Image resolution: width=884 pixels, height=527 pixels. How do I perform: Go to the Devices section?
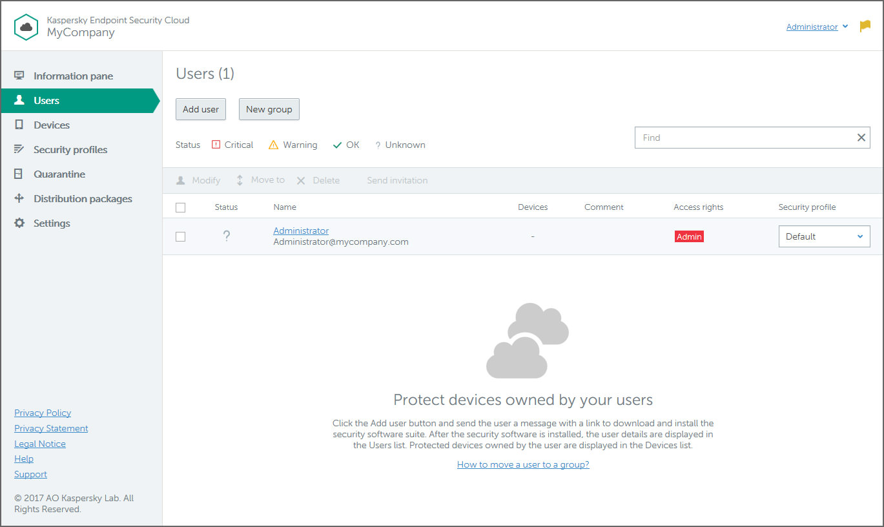52,125
